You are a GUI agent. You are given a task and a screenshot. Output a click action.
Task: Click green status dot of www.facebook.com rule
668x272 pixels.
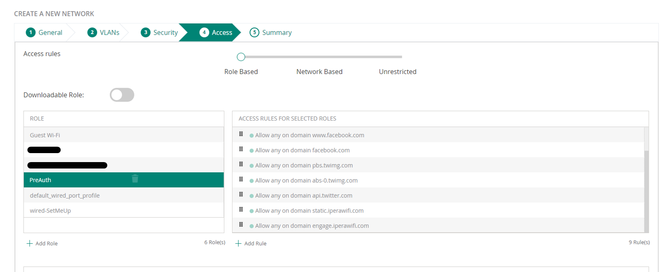251,136
